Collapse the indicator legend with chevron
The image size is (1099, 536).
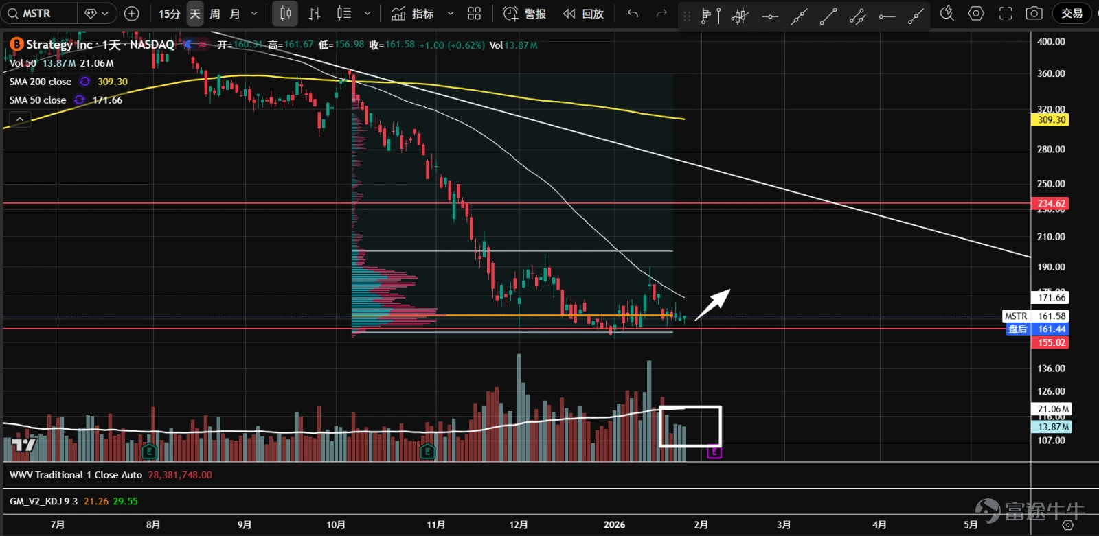tap(20, 119)
